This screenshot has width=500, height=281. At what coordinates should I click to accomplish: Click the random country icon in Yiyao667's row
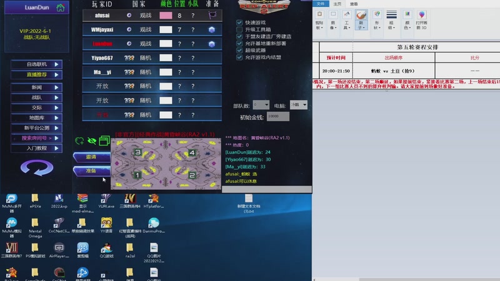click(129, 58)
